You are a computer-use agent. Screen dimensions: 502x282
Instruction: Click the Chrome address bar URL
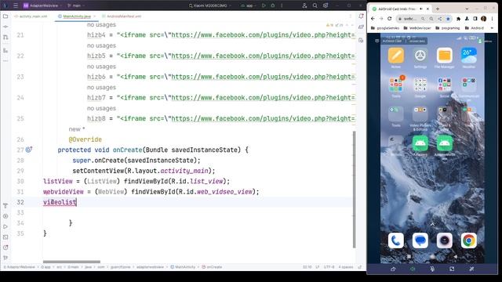409,19
